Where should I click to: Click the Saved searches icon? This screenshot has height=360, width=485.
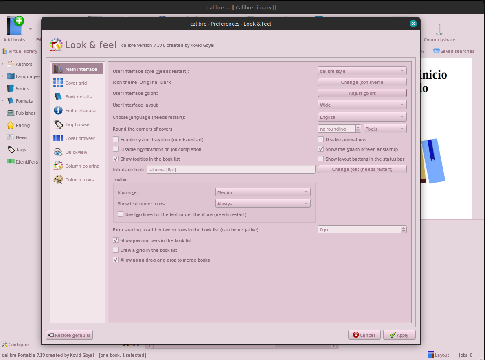pyautogui.click(x=436, y=51)
